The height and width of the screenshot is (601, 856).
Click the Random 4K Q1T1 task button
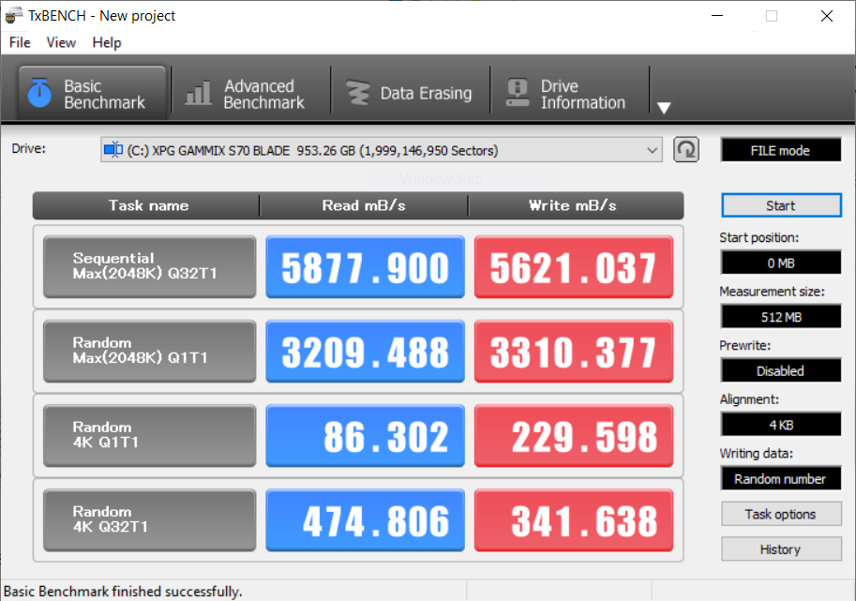click(x=149, y=436)
